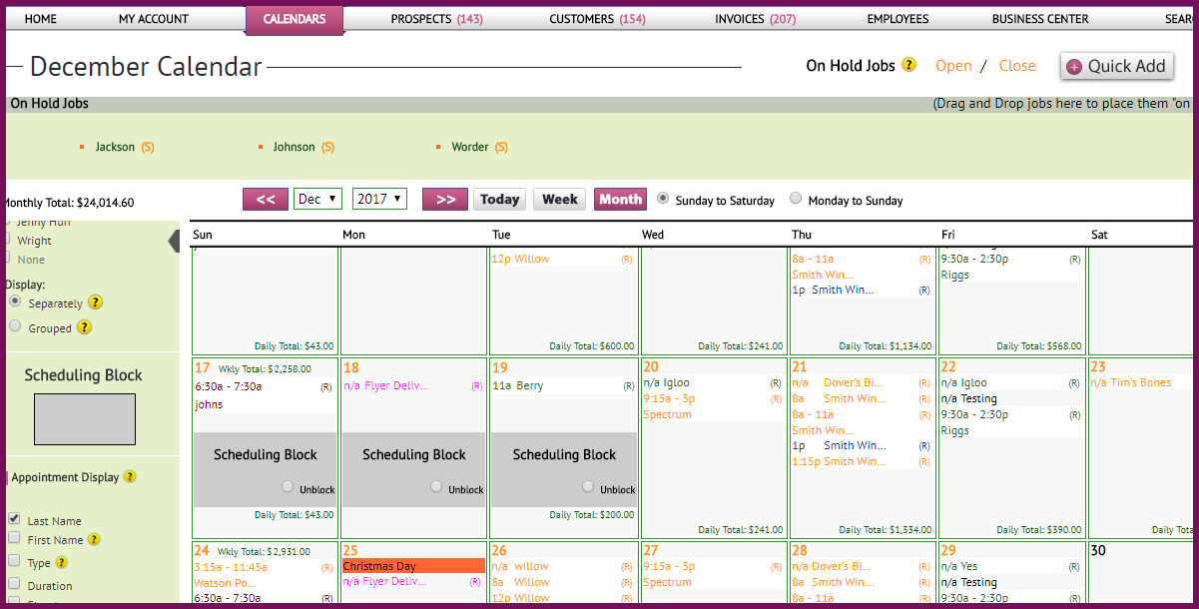The image size is (1199, 609).
Task: Select the Separately display option
Action: tap(15, 302)
